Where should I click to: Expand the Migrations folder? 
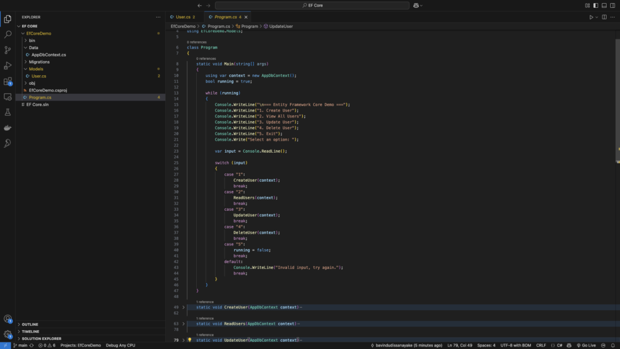coord(25,62)
